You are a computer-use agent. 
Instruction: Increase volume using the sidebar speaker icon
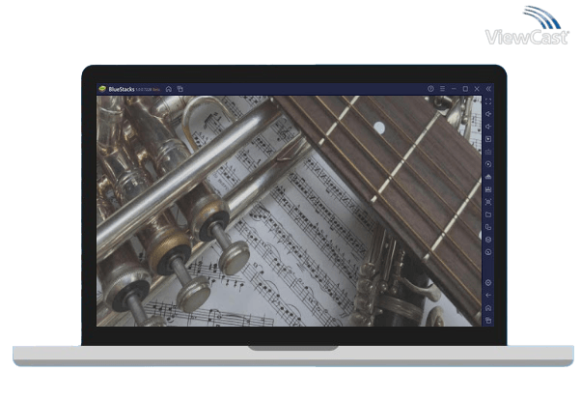[x=488, y=114]
